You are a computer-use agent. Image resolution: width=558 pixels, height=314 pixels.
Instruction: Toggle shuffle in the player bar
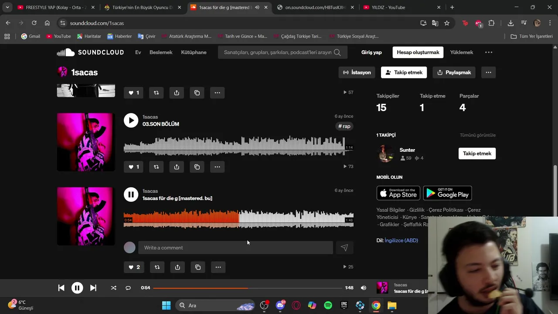113,288
